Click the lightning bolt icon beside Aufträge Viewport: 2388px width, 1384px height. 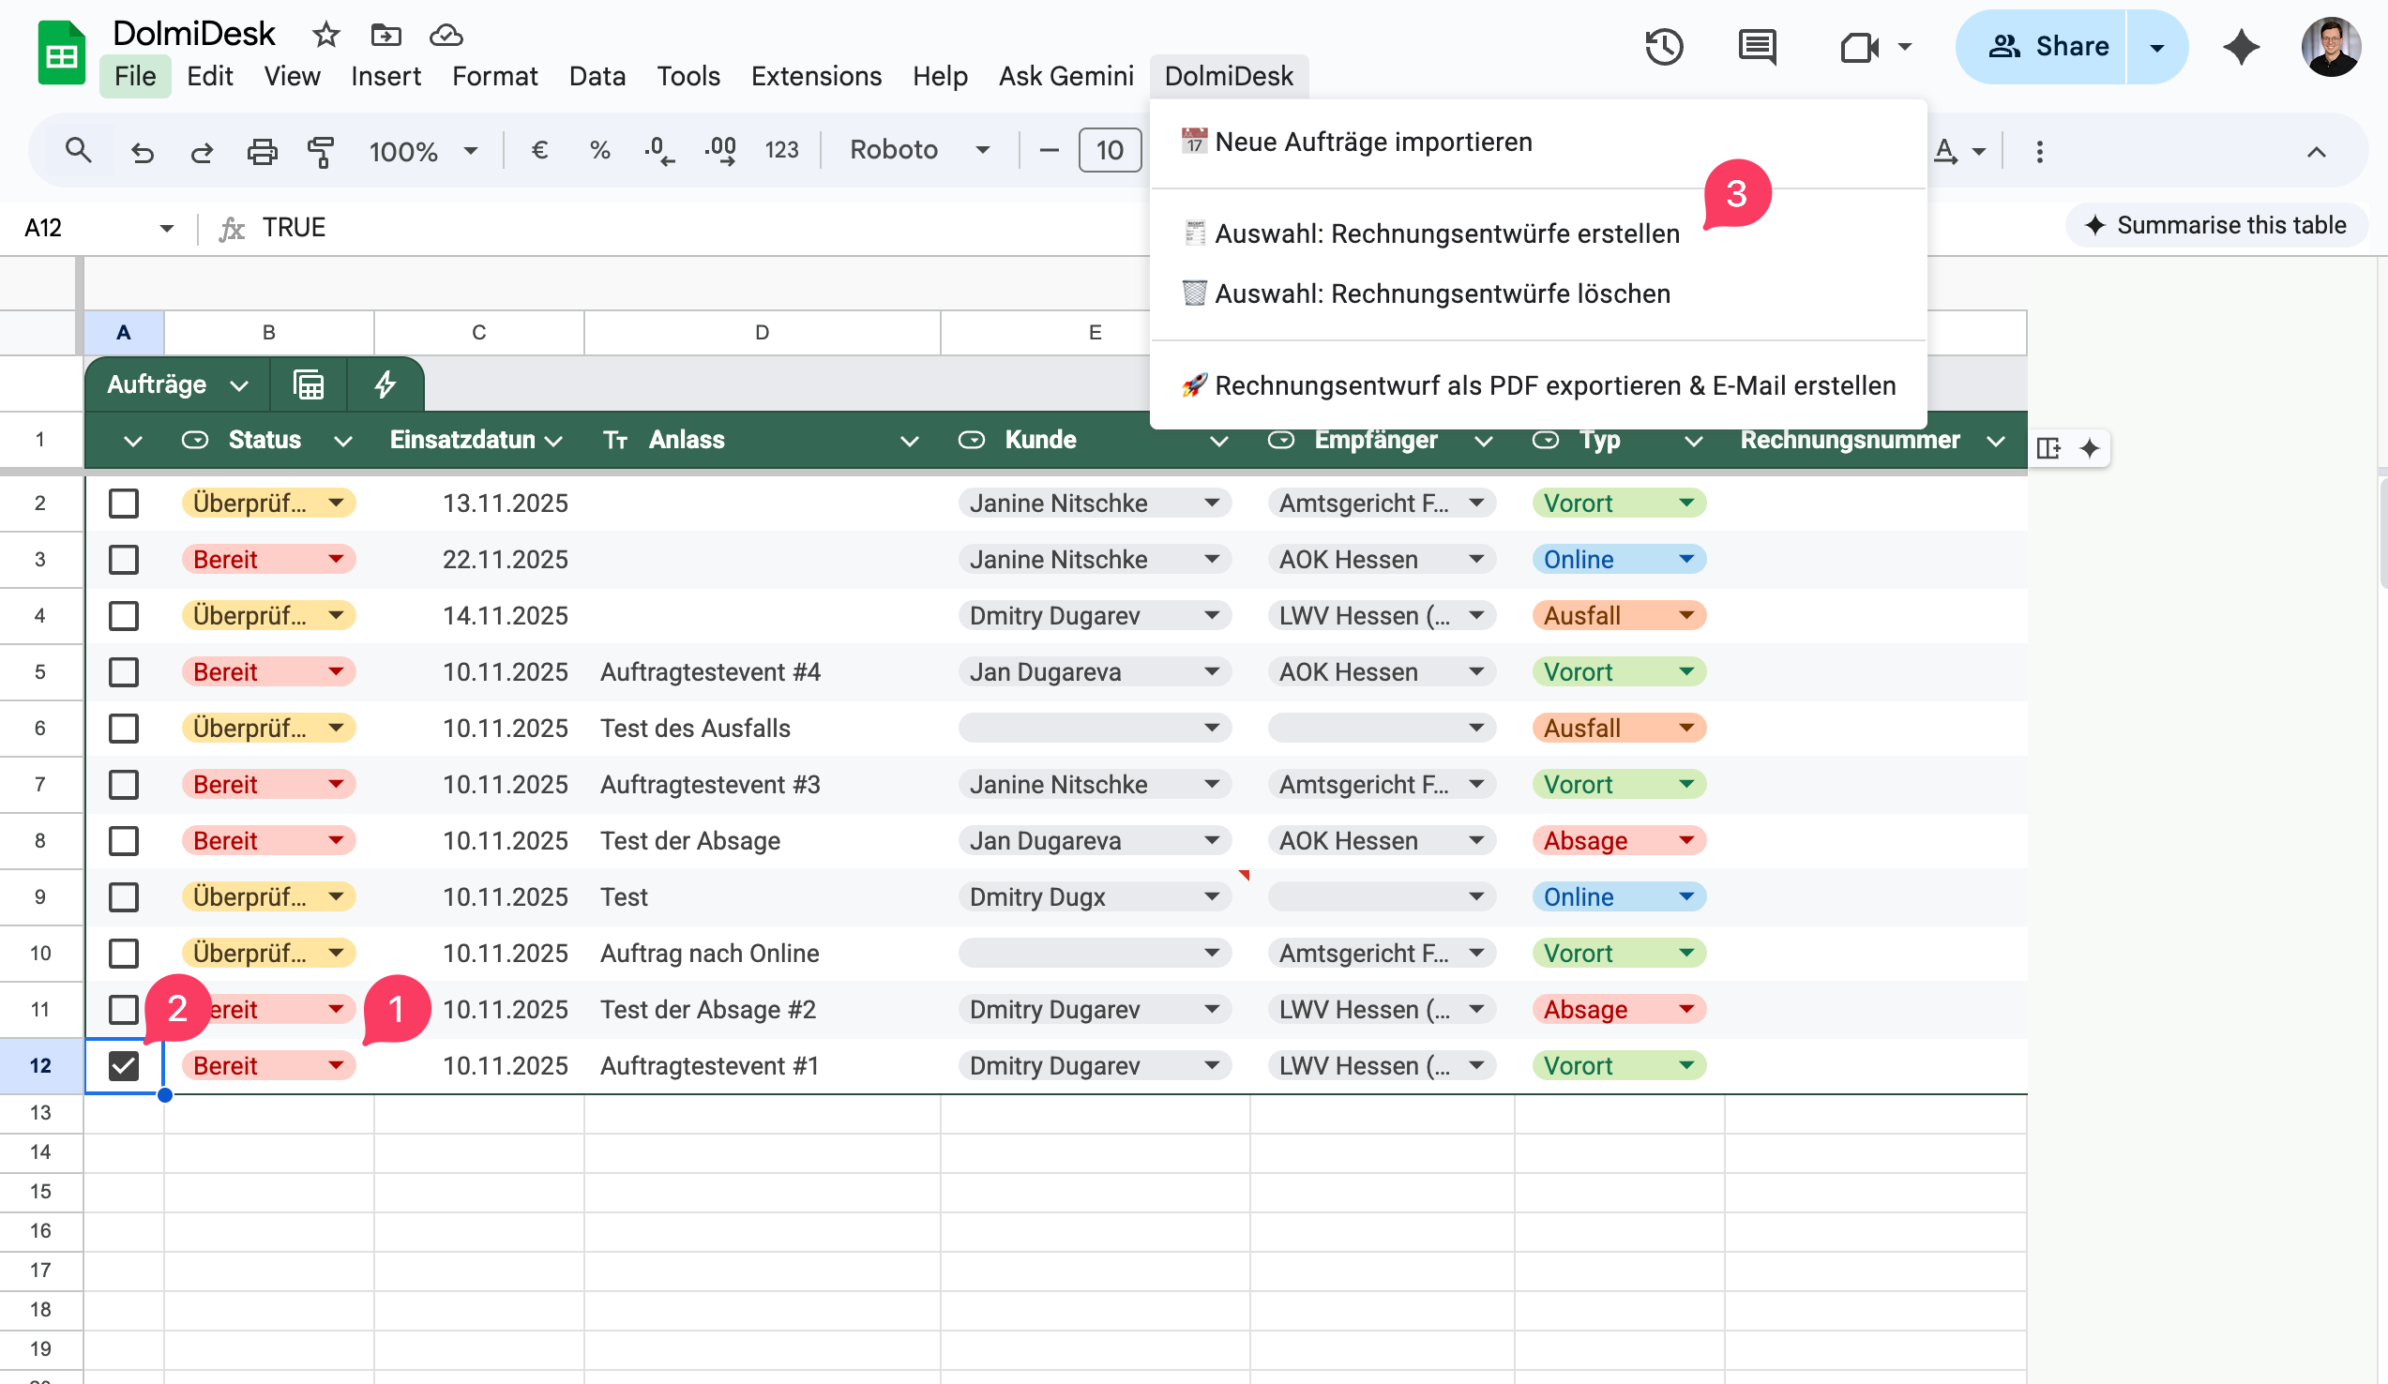click(384, 384)
